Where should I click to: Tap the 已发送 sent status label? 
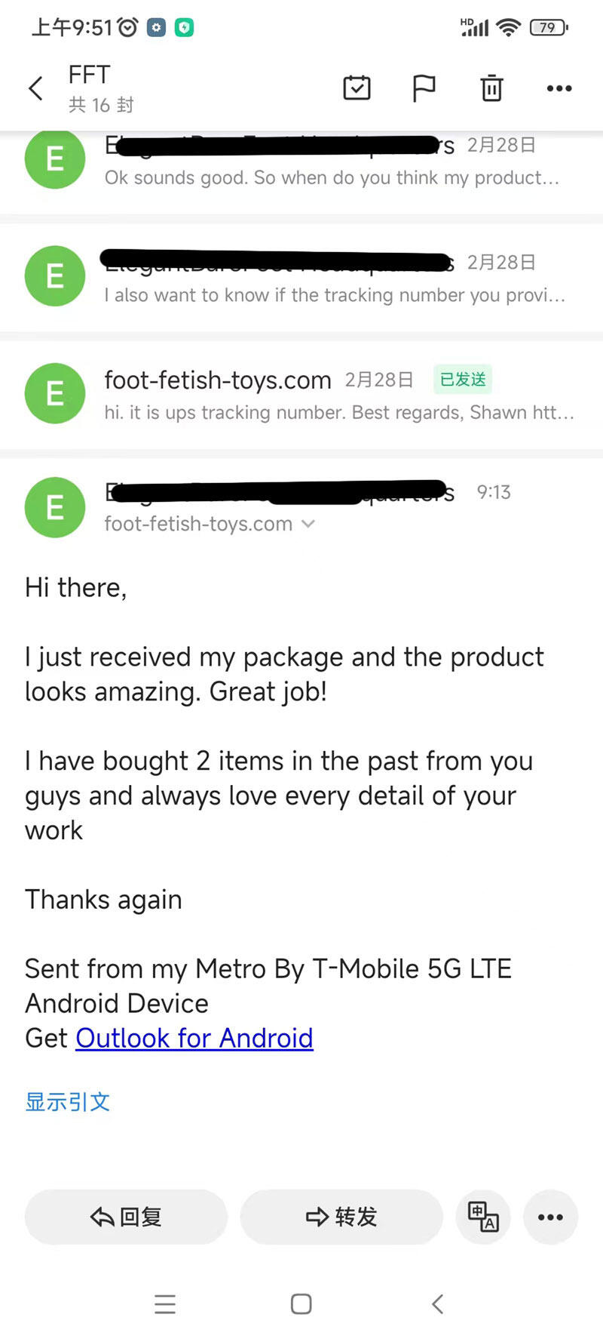click(x=463, y=380)
